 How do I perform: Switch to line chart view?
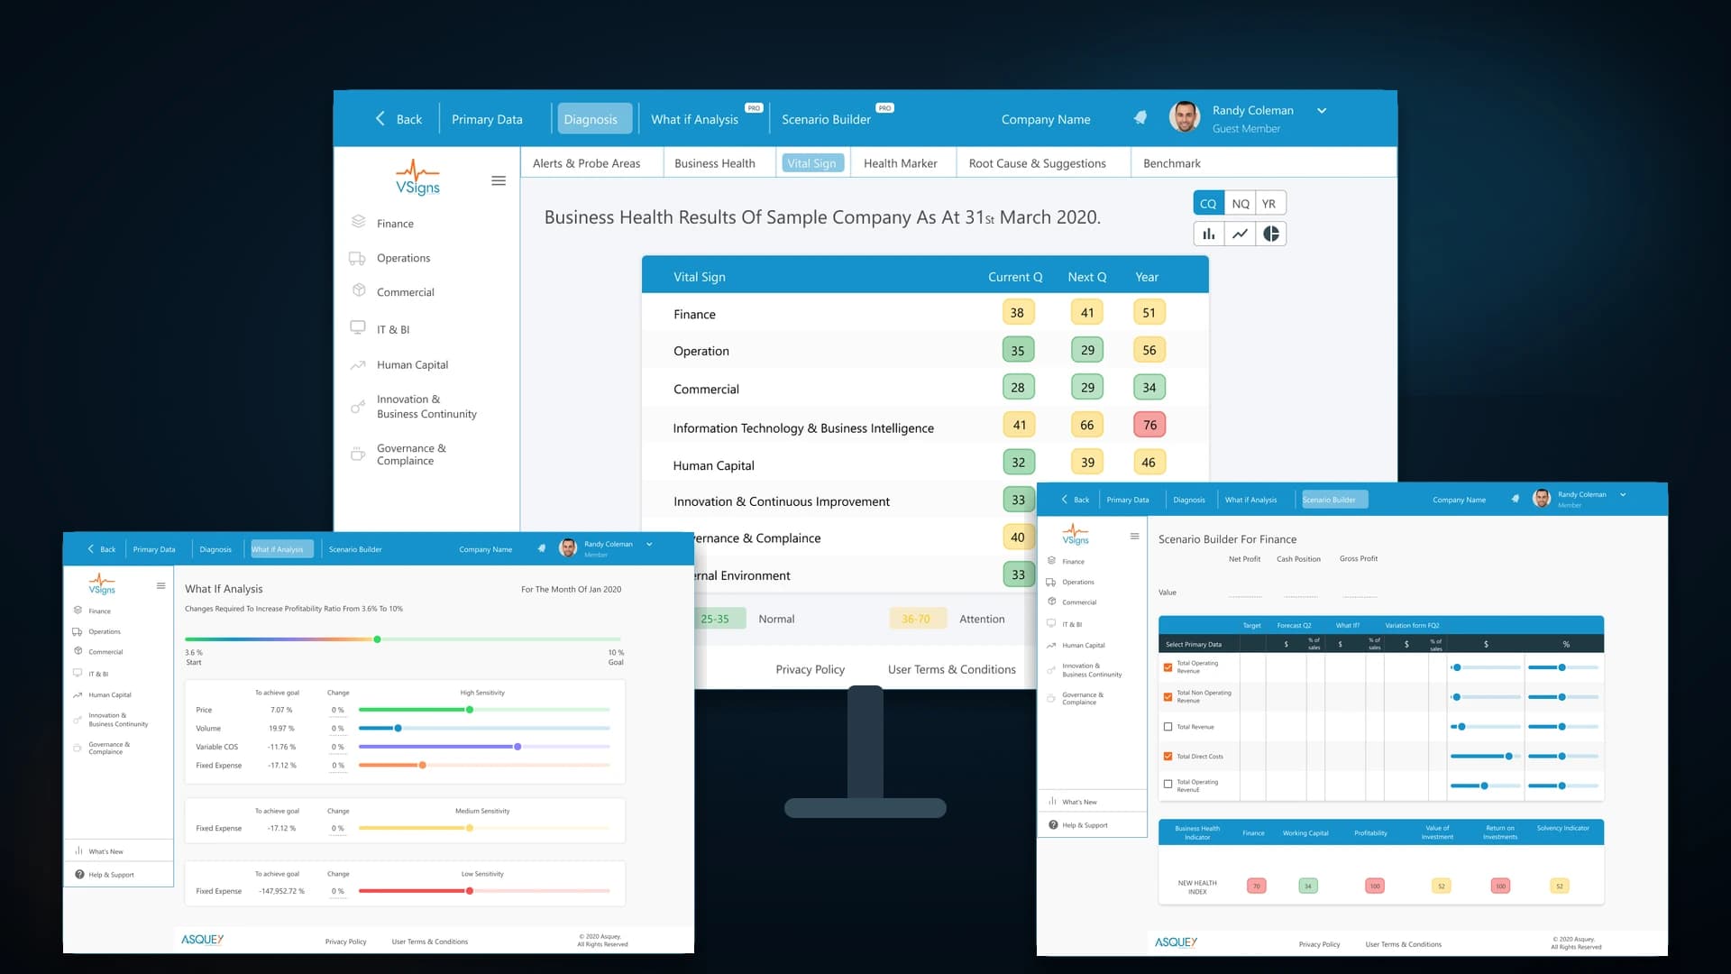(x=1241, y=234)
